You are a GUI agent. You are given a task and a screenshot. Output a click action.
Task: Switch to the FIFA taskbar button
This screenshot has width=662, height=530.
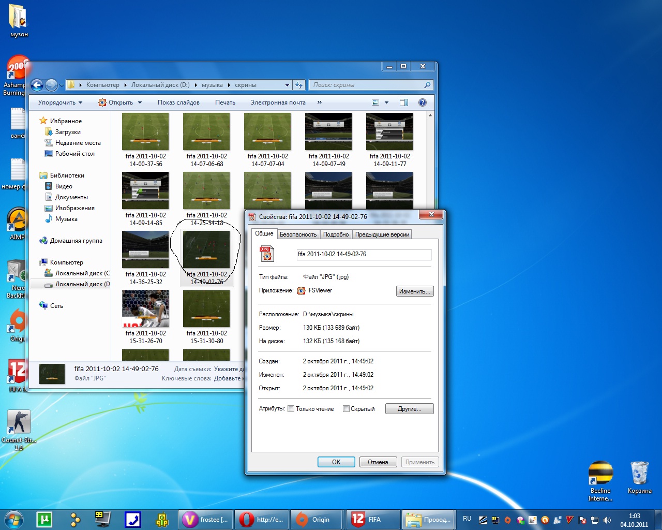(x=373, y=519)
